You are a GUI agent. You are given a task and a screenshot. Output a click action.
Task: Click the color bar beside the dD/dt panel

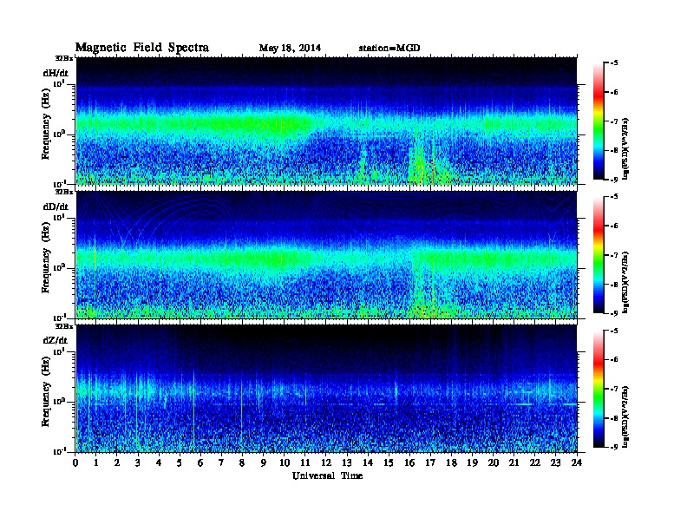[x=599, y=254]
